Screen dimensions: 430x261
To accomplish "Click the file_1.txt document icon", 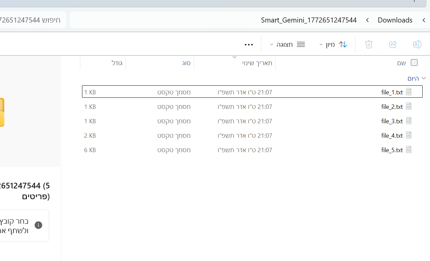I will 409,92.
